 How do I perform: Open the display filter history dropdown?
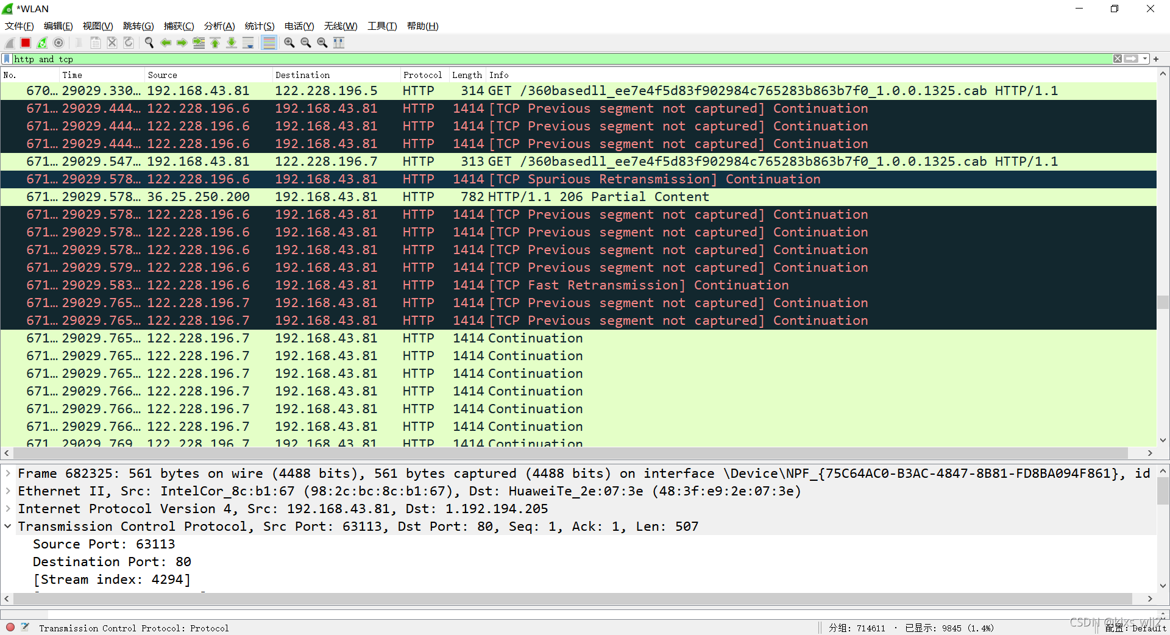[x=1145, y=59]
